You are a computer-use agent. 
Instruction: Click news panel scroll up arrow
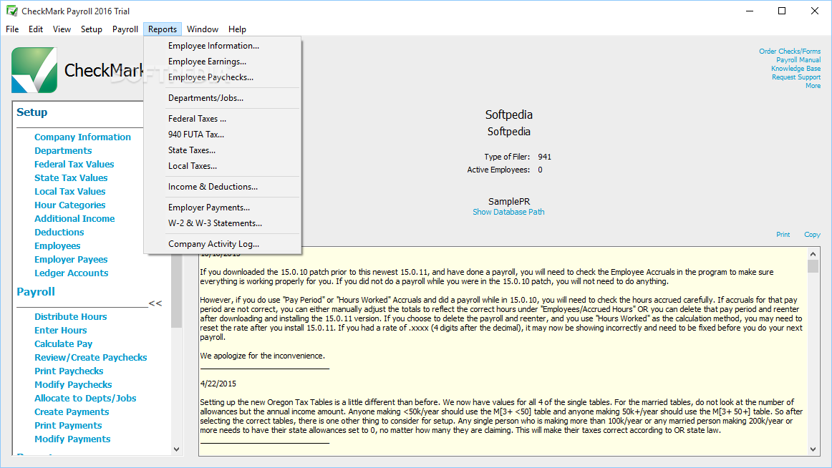point(813,254)
